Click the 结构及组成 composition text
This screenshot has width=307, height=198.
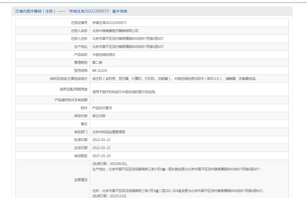point(175,79)
